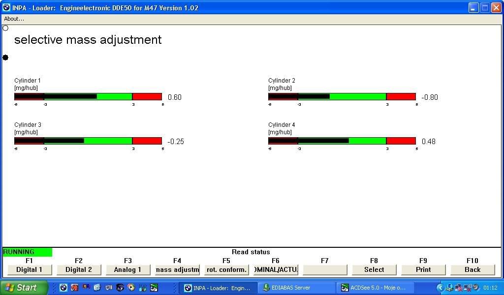
Task: Click the wireless network tray icon with red X
Action: [x=467, y=288]
